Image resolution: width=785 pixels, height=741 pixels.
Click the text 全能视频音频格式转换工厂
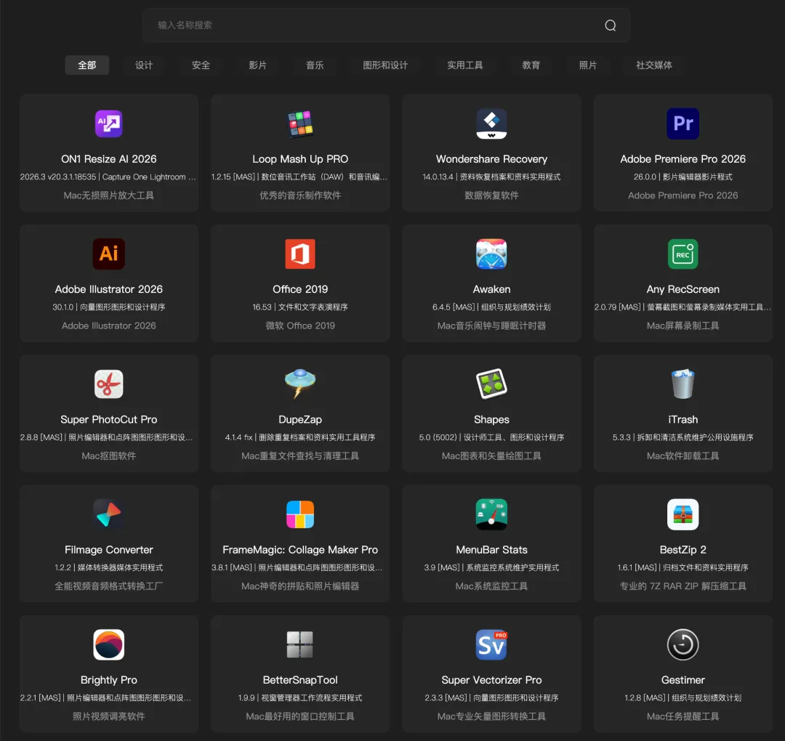coord(108,586)
